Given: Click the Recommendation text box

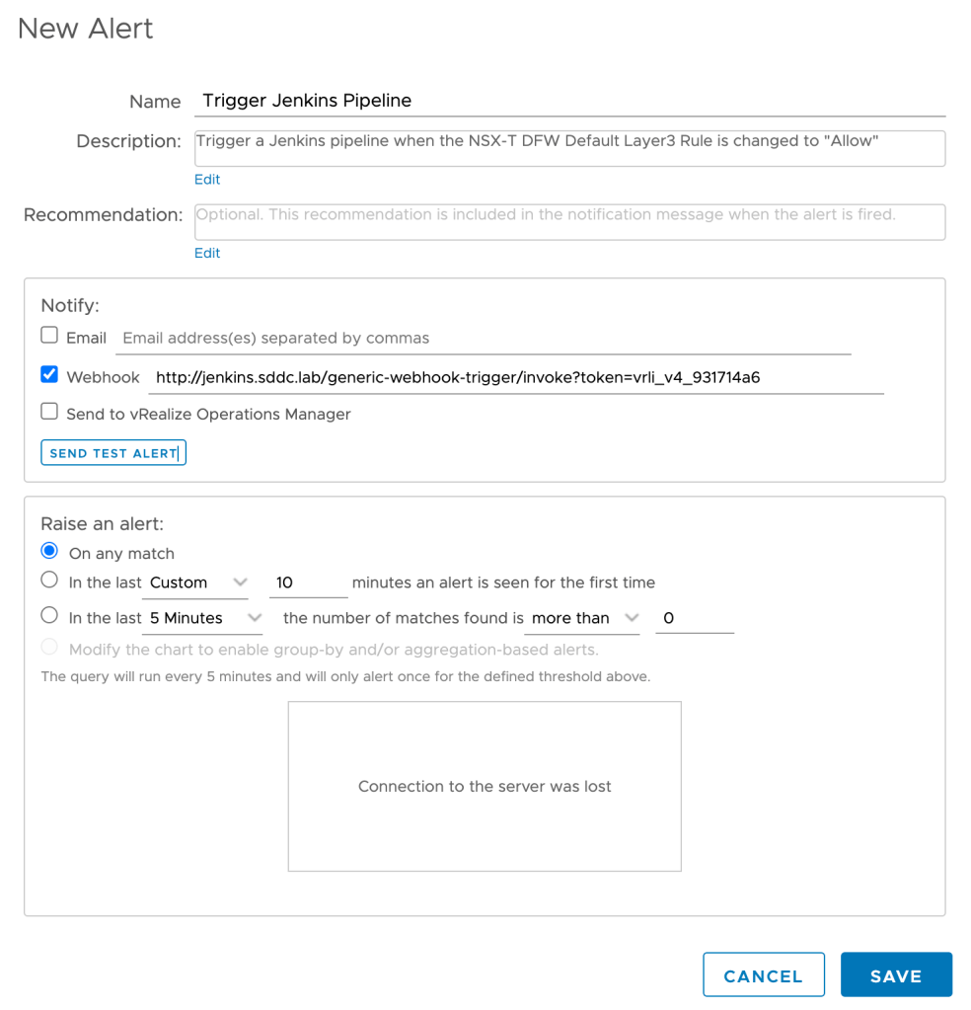Looking at the screenshot, I should [x=569, y=221].
